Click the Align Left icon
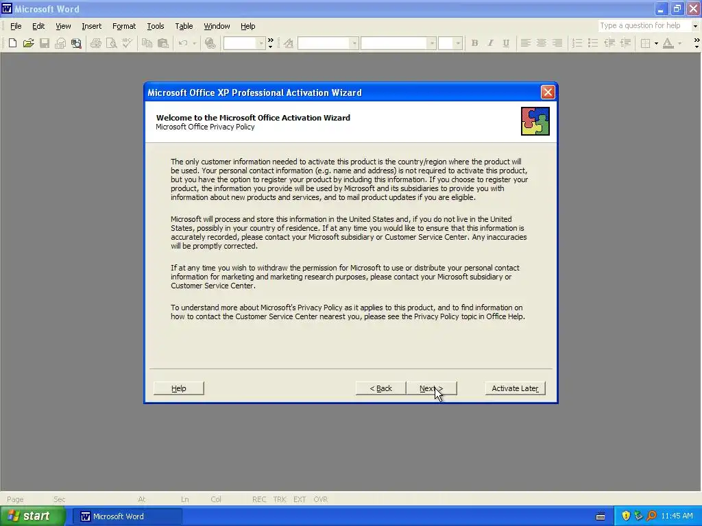 coord(526,43)
